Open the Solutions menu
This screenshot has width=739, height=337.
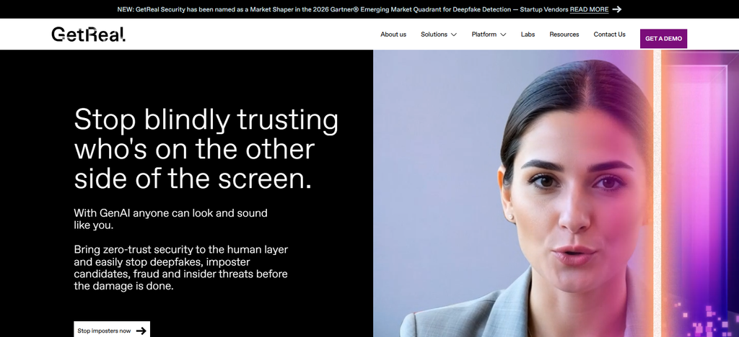pos(439,35)
